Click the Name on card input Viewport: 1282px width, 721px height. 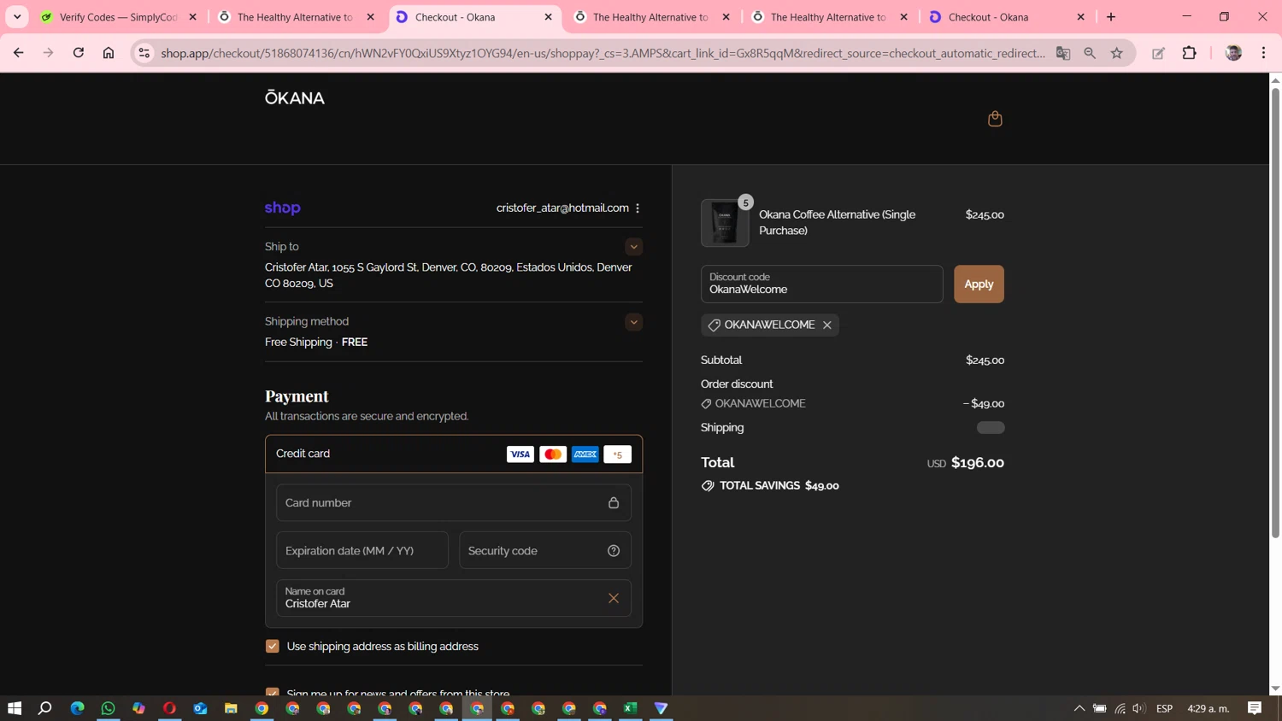454,598
